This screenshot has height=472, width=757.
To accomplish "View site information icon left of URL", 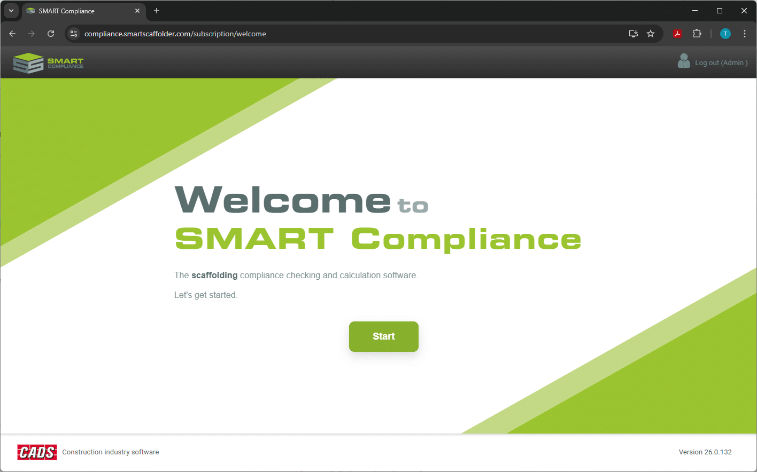I will [74, 34].
